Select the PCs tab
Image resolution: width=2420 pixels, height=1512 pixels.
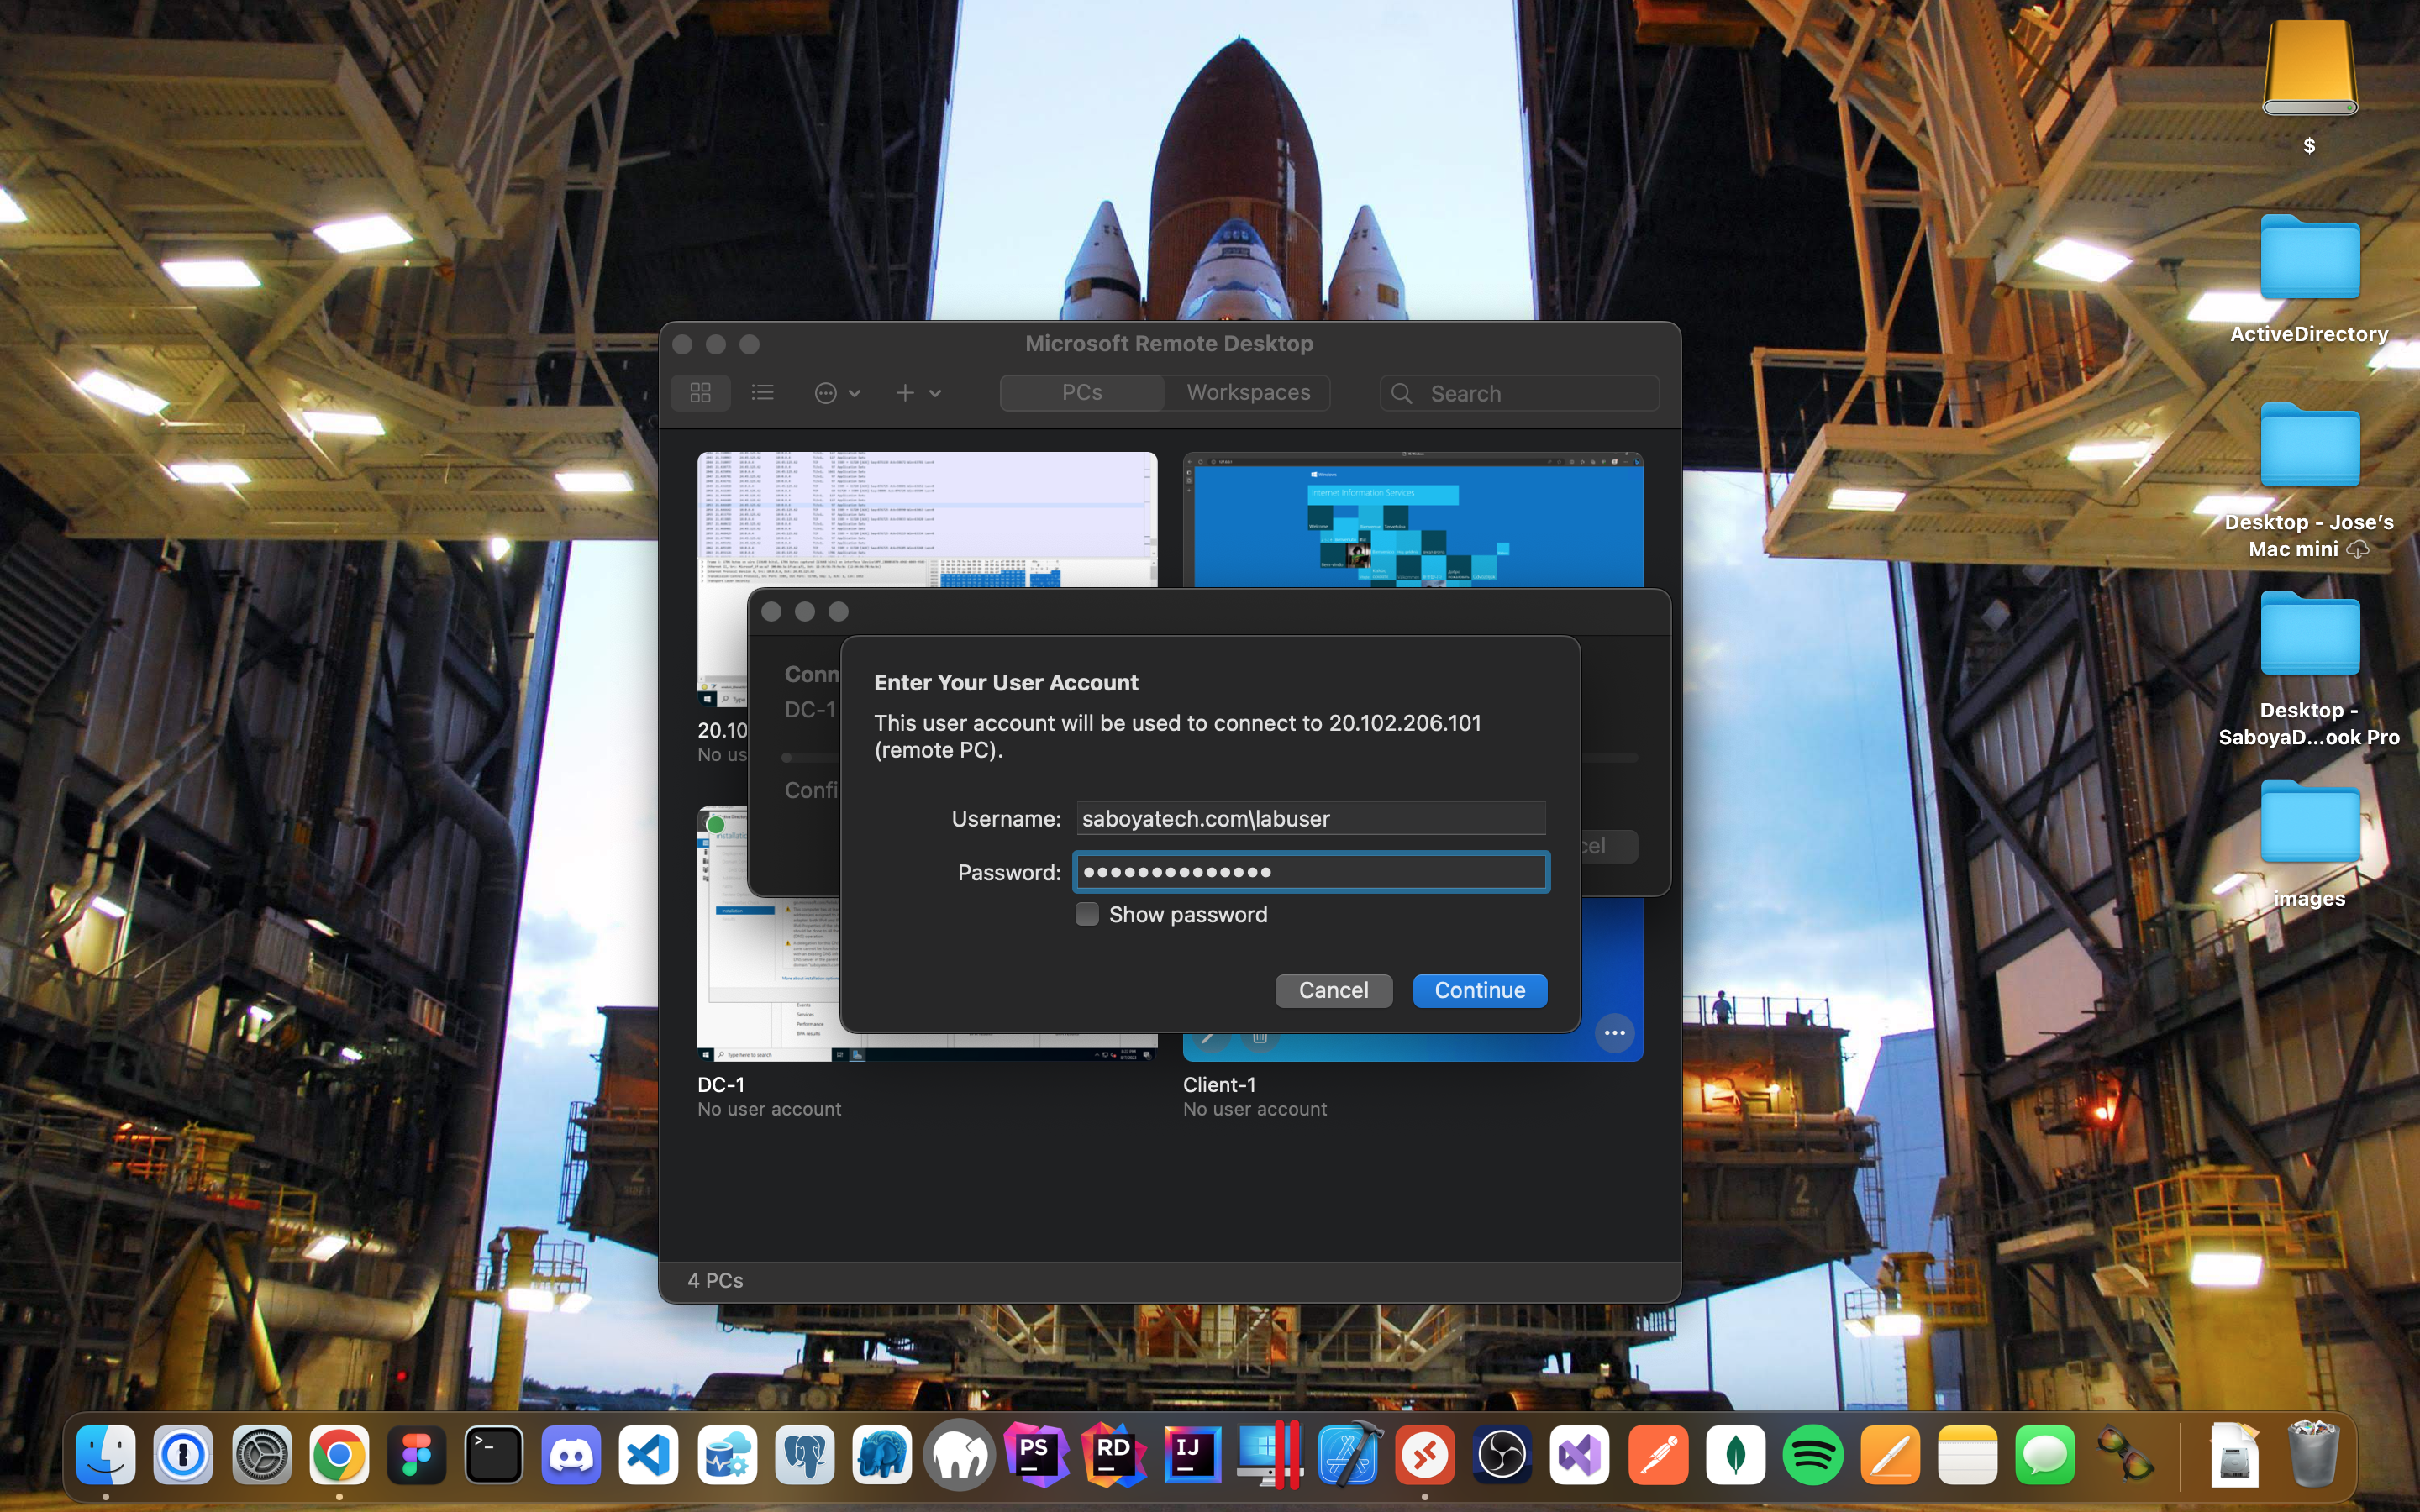coord(1082,393)
